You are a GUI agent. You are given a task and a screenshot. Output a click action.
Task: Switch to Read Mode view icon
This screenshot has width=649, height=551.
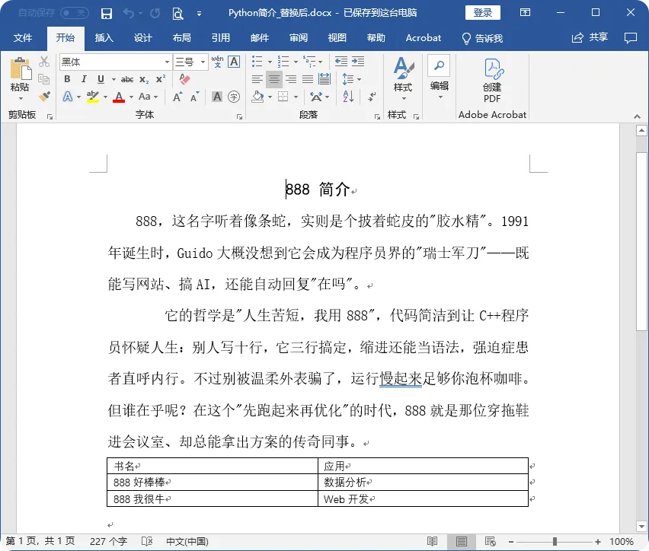pyautogui.click(x=432, y=541)
